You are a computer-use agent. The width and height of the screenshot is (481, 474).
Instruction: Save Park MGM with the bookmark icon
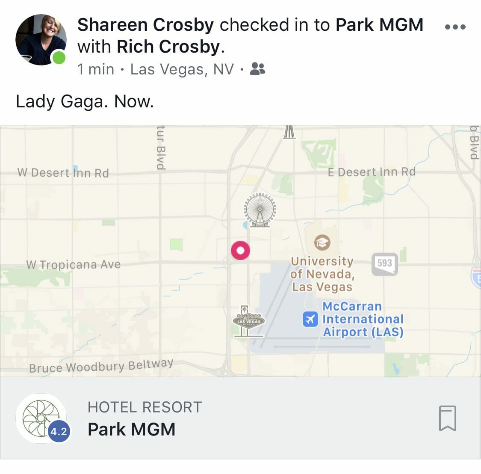(x=448, y=418)
